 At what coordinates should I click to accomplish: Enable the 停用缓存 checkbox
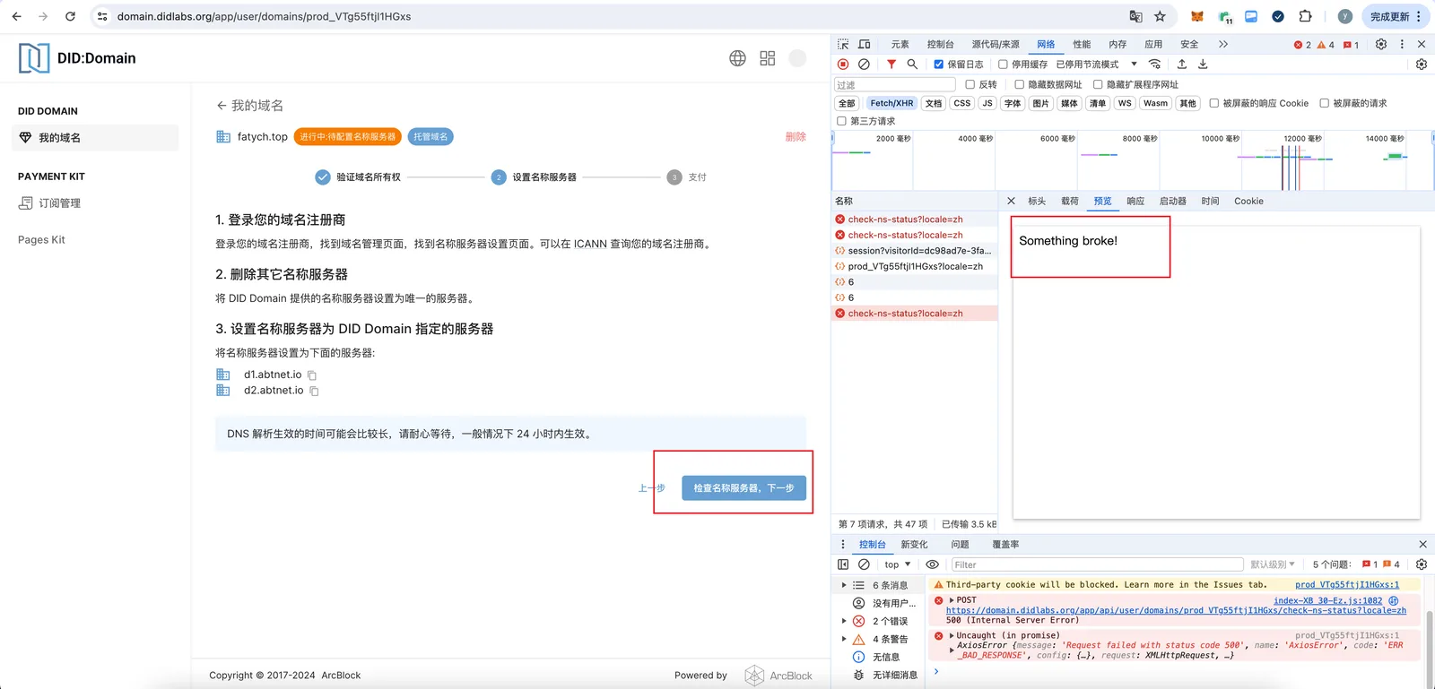(1003, 65)
